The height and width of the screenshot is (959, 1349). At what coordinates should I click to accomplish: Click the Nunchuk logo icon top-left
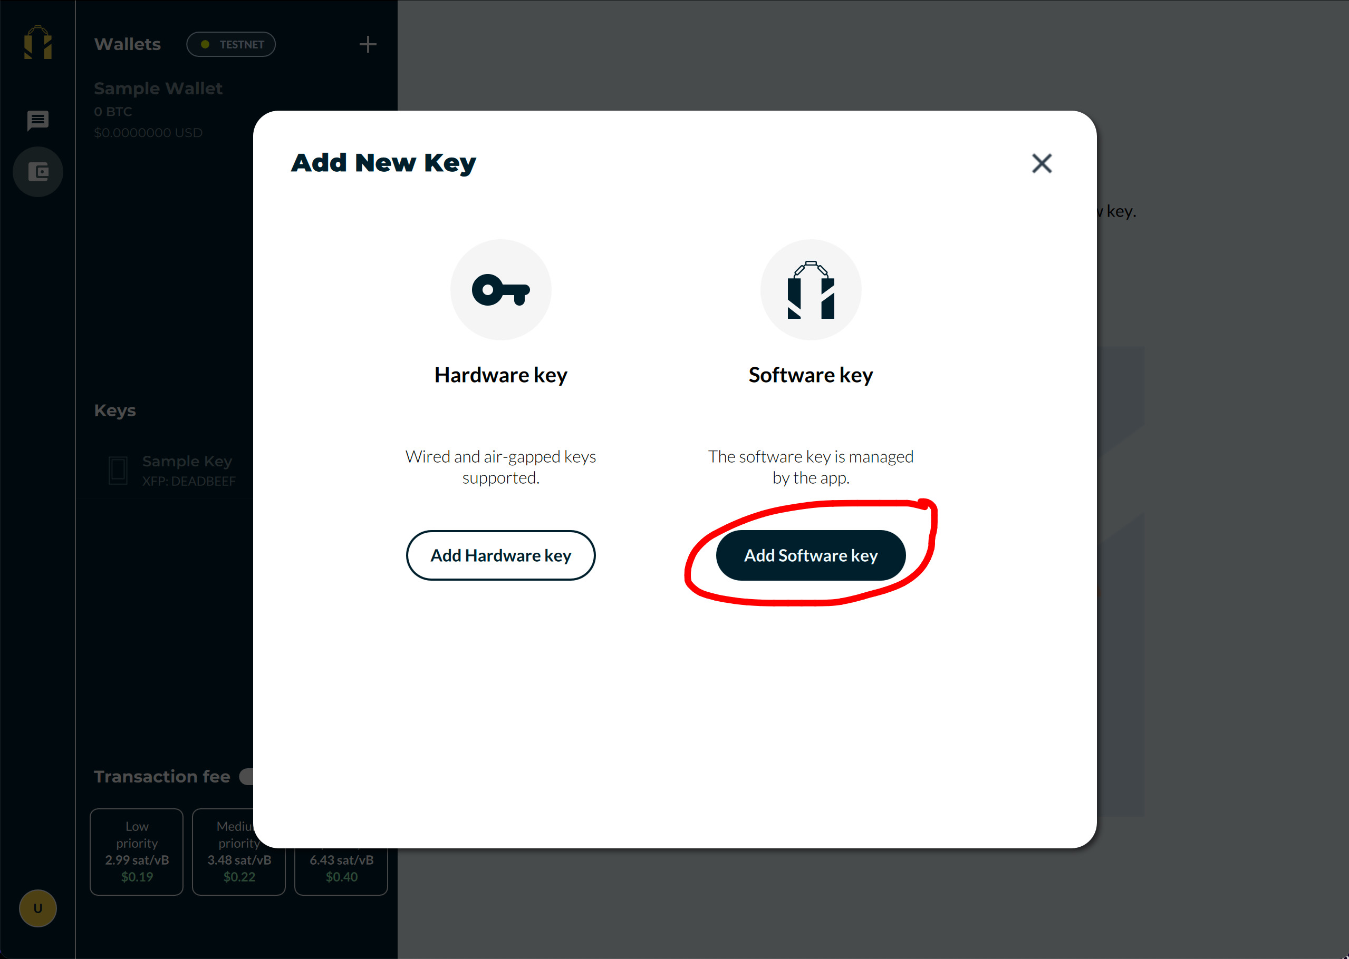point(37,44)
